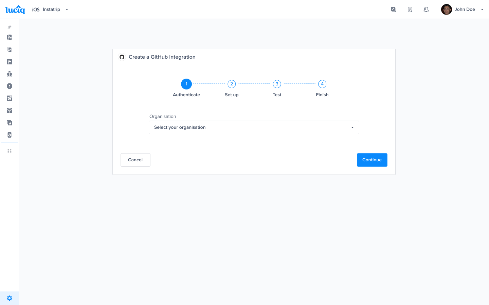Click the Luciq logo in the top left
The image size is (489, 305).
15,9
